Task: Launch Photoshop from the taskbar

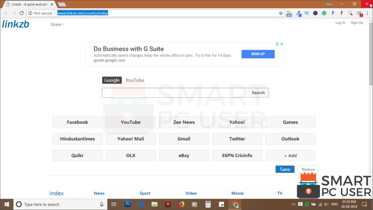Action: tap(128, 204)
